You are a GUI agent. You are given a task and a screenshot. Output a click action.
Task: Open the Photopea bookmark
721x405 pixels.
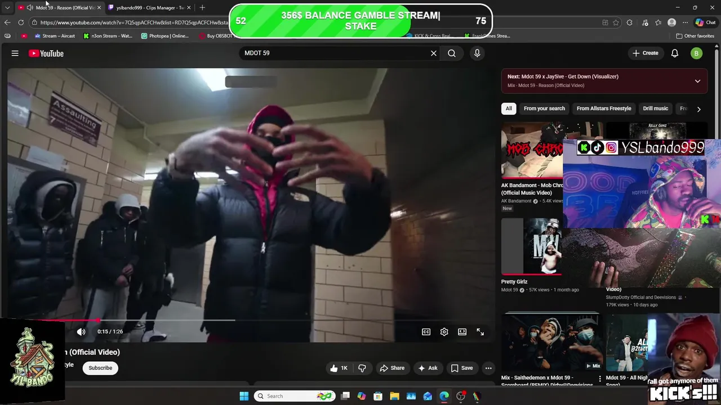tap(164, 36)
